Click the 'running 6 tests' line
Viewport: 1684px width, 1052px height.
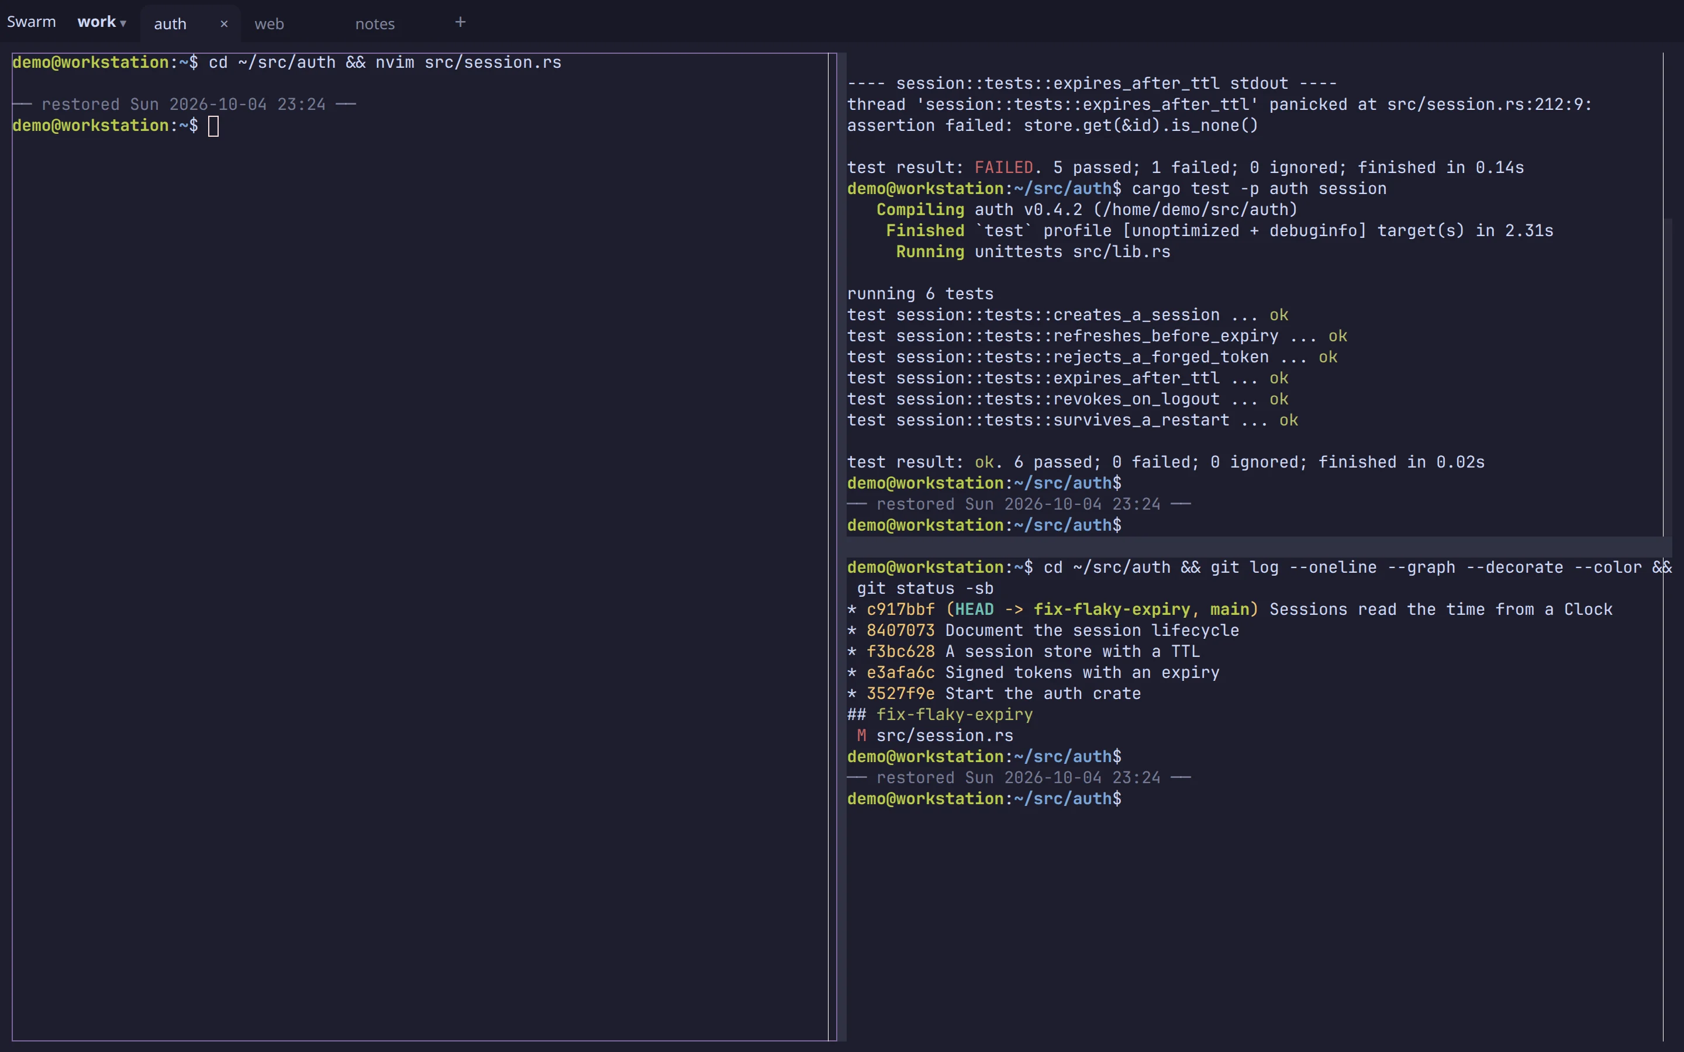(920, 295)
